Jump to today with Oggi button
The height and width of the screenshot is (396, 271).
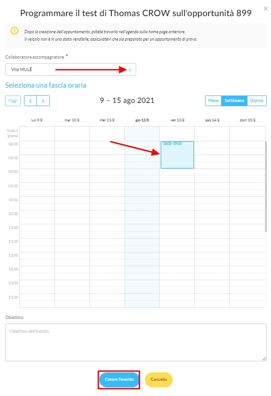coord(13,101)
